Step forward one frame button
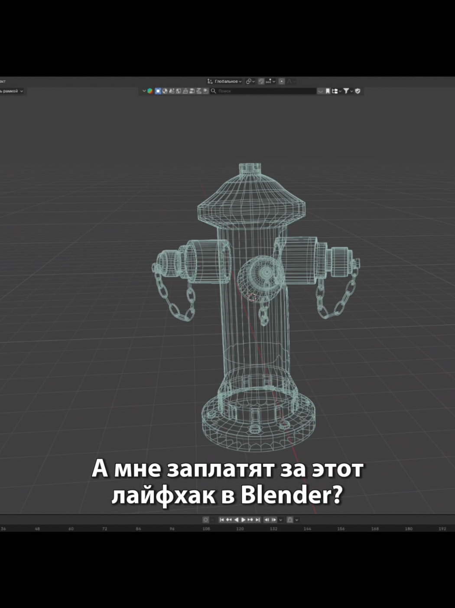 point(274,519)
